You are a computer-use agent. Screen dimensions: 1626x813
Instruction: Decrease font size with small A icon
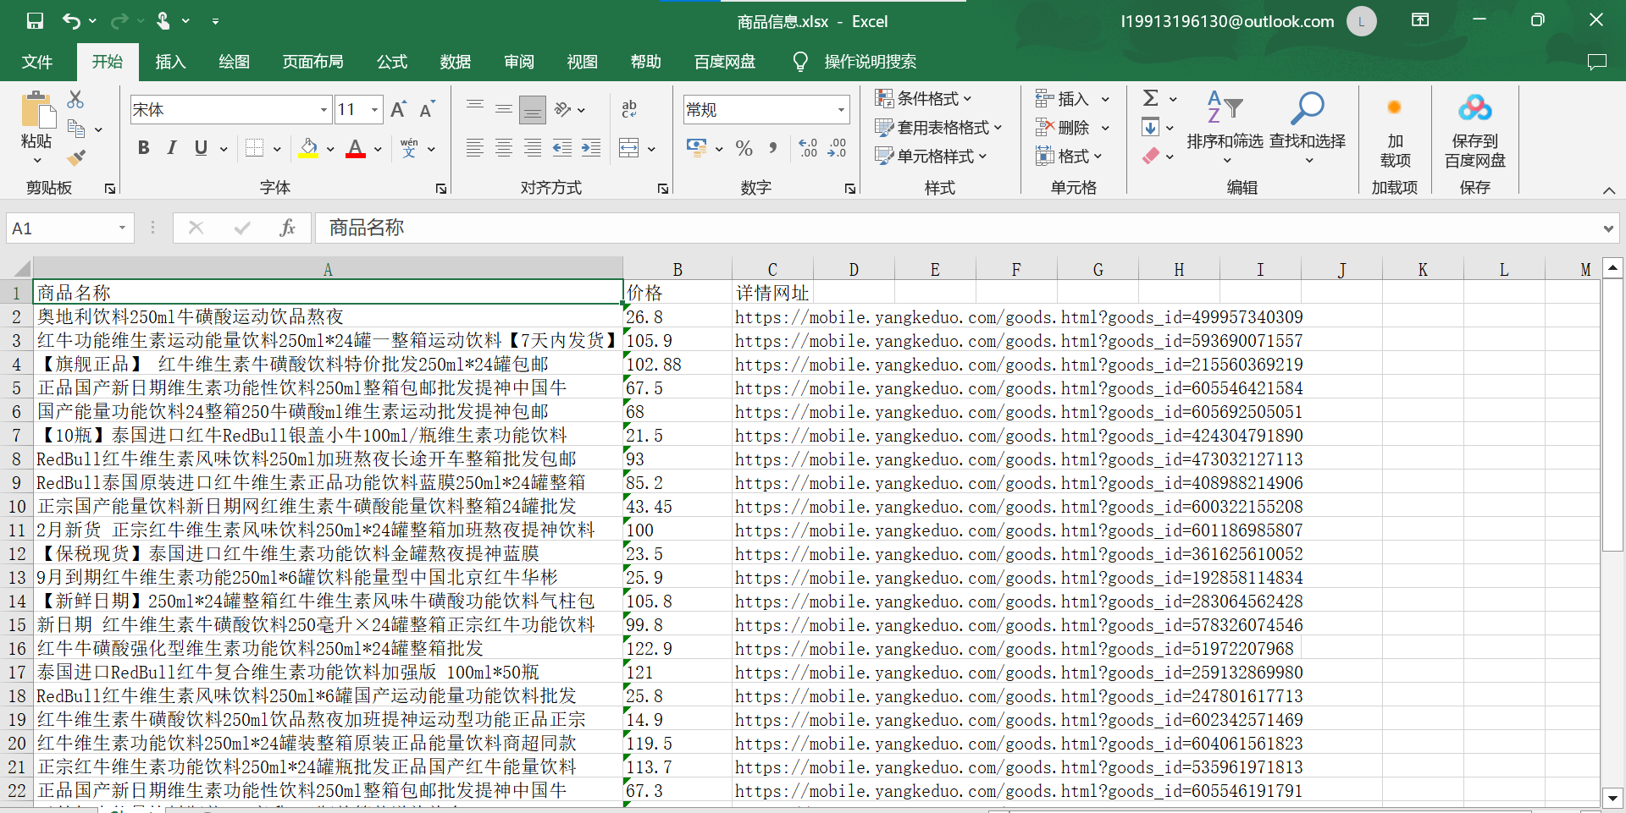point(427,109)
